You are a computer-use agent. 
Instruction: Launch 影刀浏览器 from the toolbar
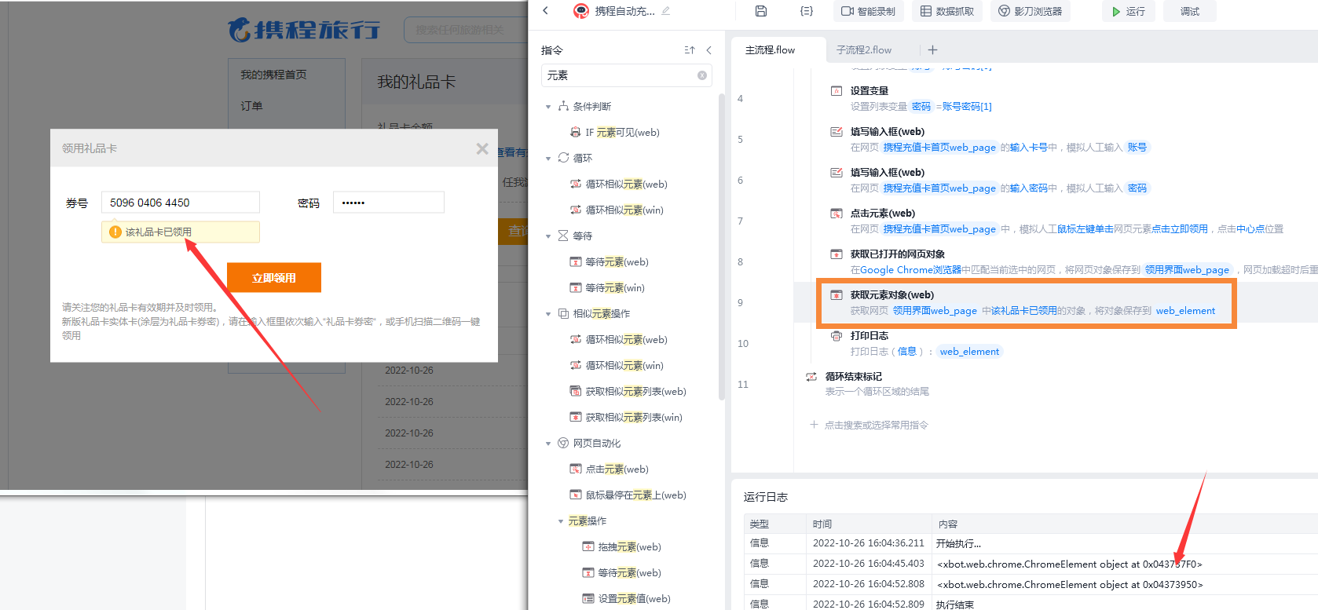point(1031,11)
